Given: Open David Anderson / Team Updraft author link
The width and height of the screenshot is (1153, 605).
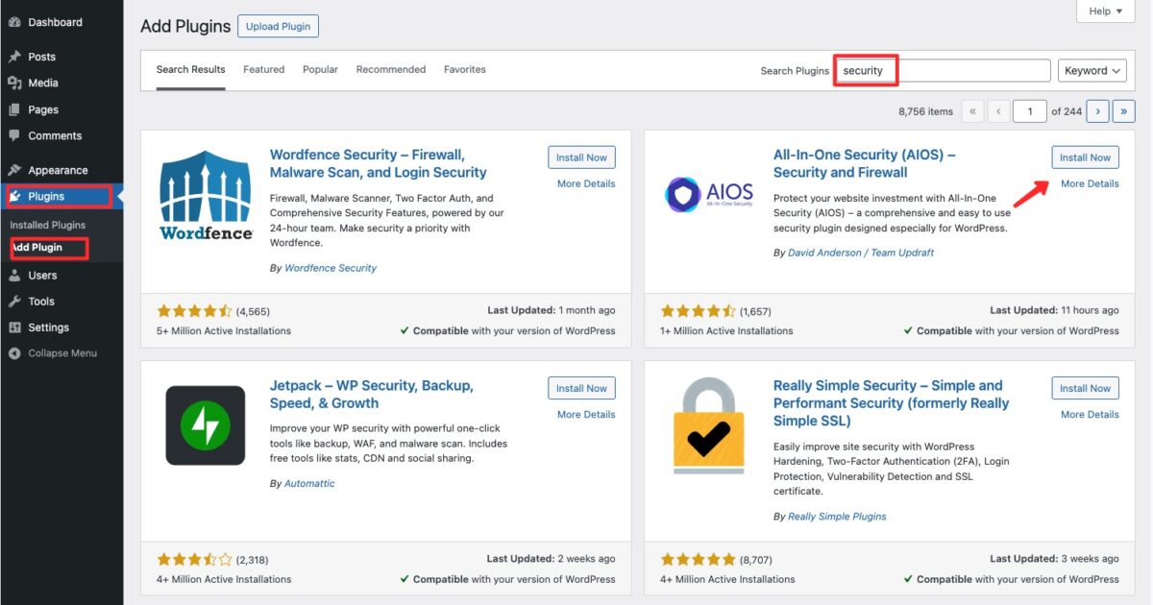Looking at the screenshot, I should 861,253.
